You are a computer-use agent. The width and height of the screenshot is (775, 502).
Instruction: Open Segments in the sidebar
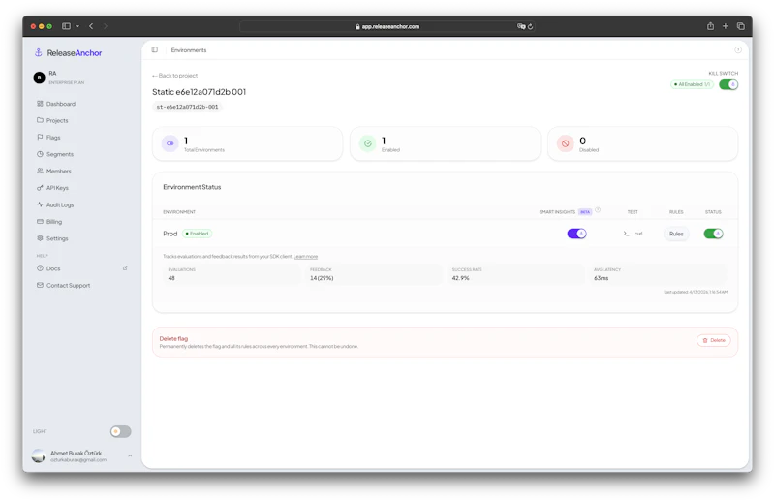point(55,154)
